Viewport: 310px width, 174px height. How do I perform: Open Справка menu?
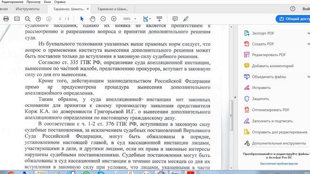[x=60, y=2]
